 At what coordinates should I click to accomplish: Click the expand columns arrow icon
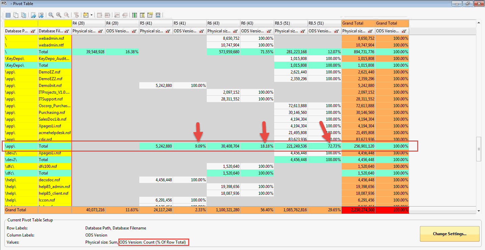pyautogui.click(x=99, y=15)
